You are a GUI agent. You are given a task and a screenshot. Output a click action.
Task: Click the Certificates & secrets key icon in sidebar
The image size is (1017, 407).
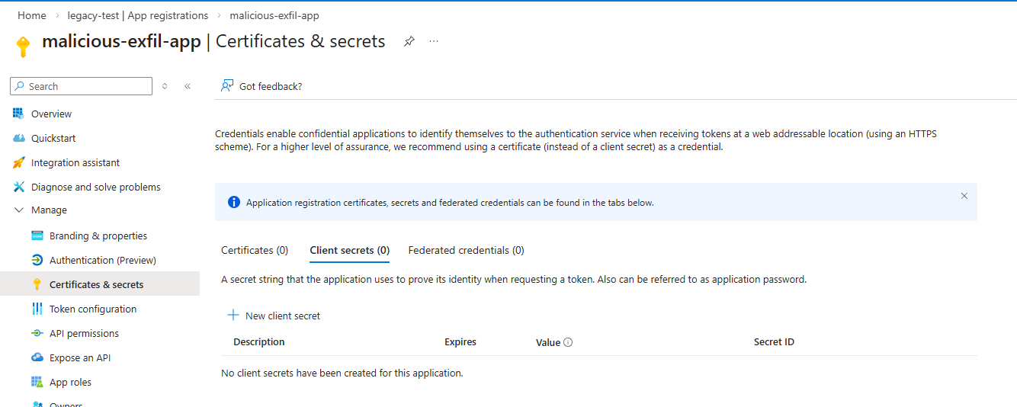[37, 284]
